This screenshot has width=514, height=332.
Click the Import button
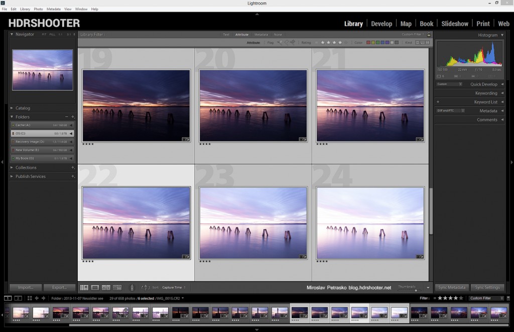point(25,288)
